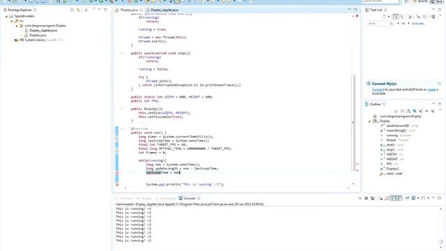Collapse the src folder node

click(x=12, y=21)
